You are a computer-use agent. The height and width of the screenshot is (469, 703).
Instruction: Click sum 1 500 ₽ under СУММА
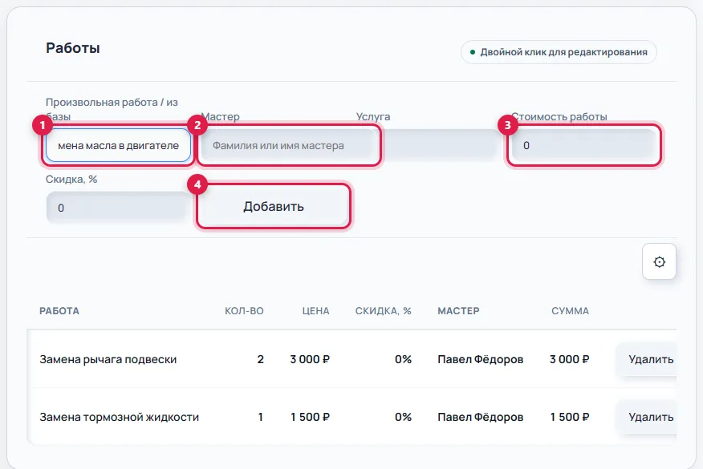[570, 417]
